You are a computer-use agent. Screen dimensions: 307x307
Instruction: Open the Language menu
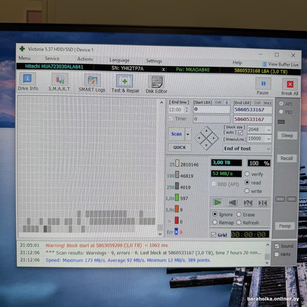[x=119, y=60]
